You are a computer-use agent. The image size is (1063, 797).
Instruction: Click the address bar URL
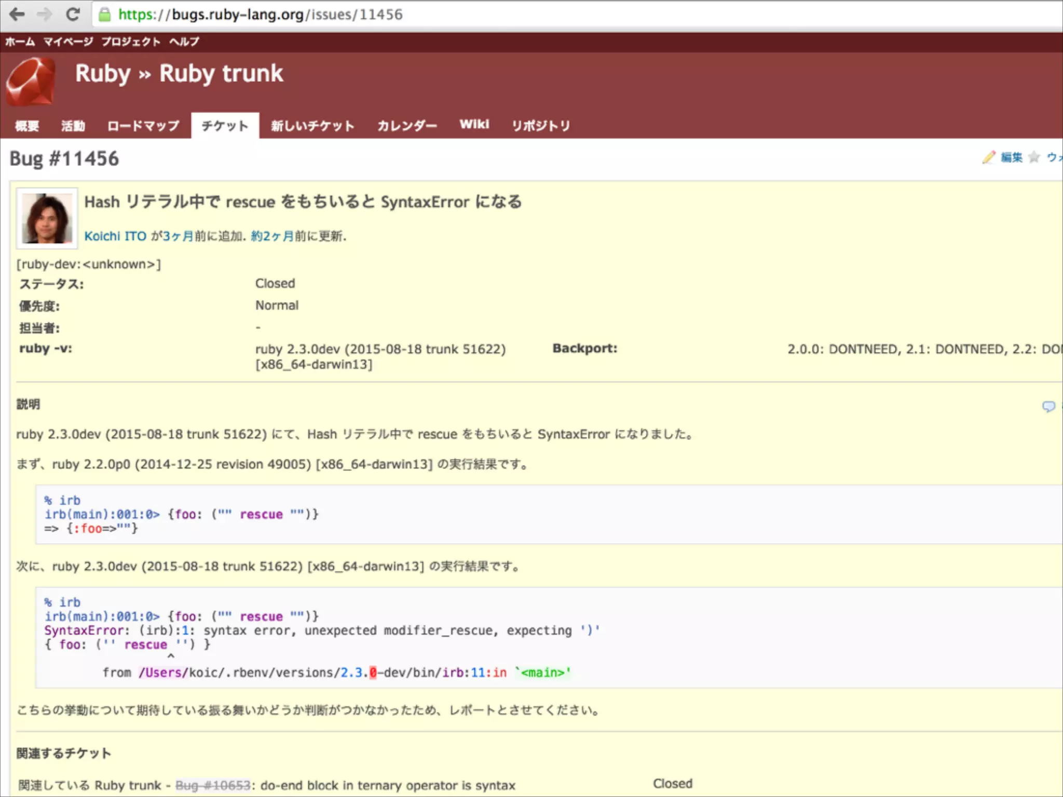(x=260, y=15)
